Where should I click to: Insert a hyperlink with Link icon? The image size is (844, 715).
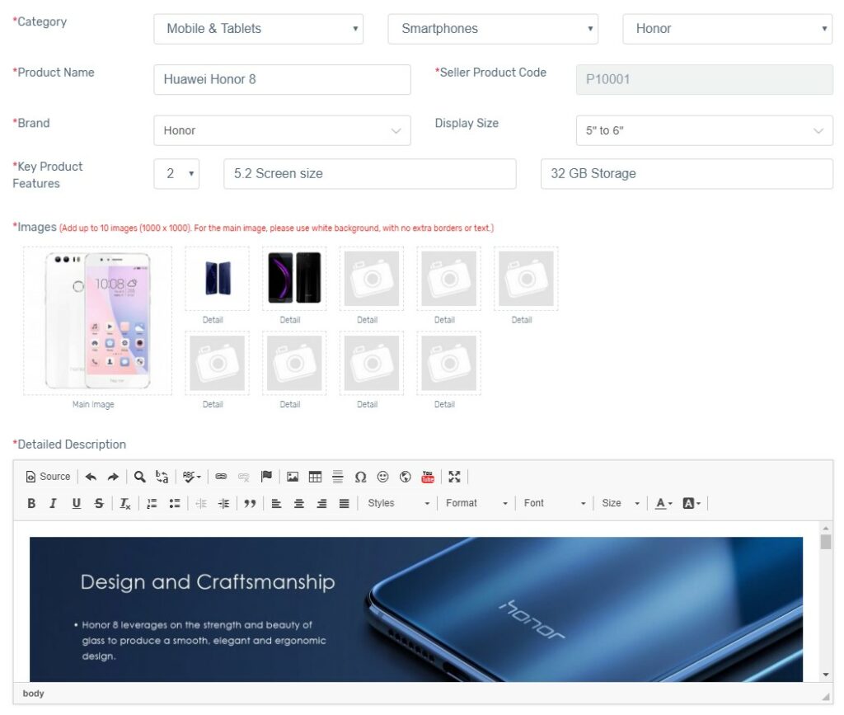pyautogui.click(x=221, y=477)
